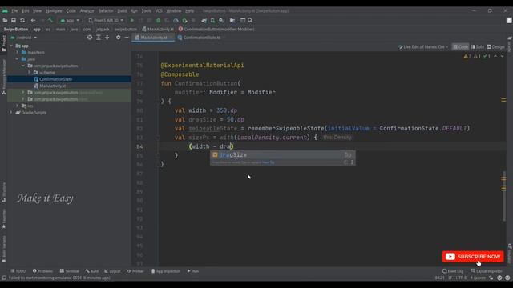This screenshot has width=513, height=288.
Task: Open the Build Variants side tab
Action: [3, 249]
